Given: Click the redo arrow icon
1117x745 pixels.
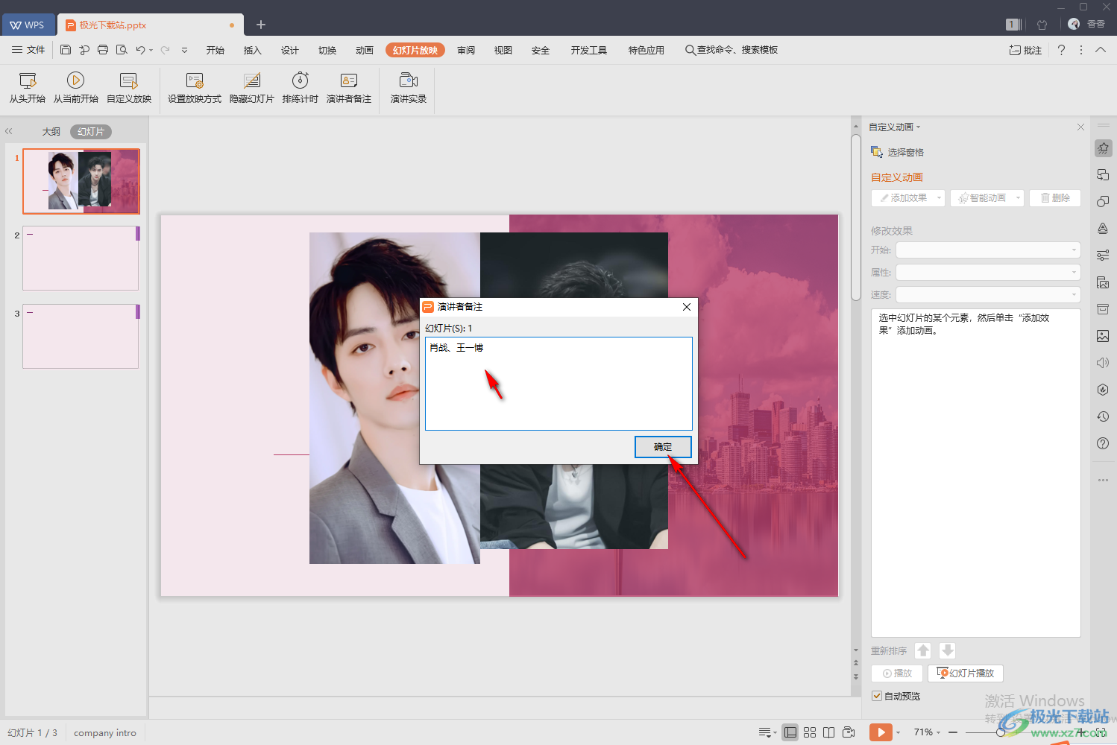Looking at the screenshot, I should [x=165, y=50].
